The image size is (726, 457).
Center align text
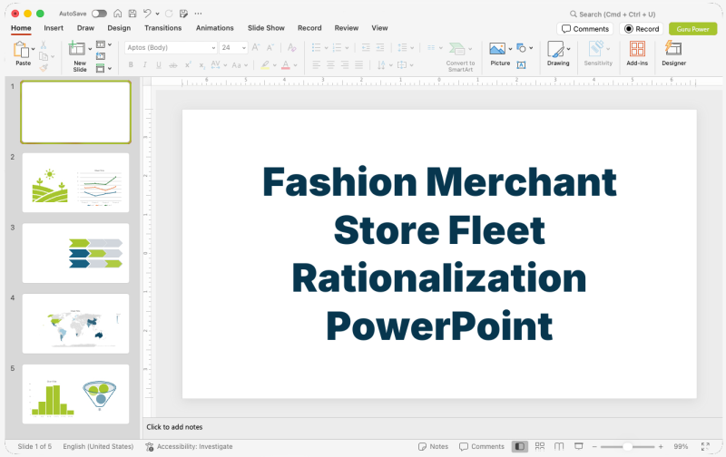[330, 64]
